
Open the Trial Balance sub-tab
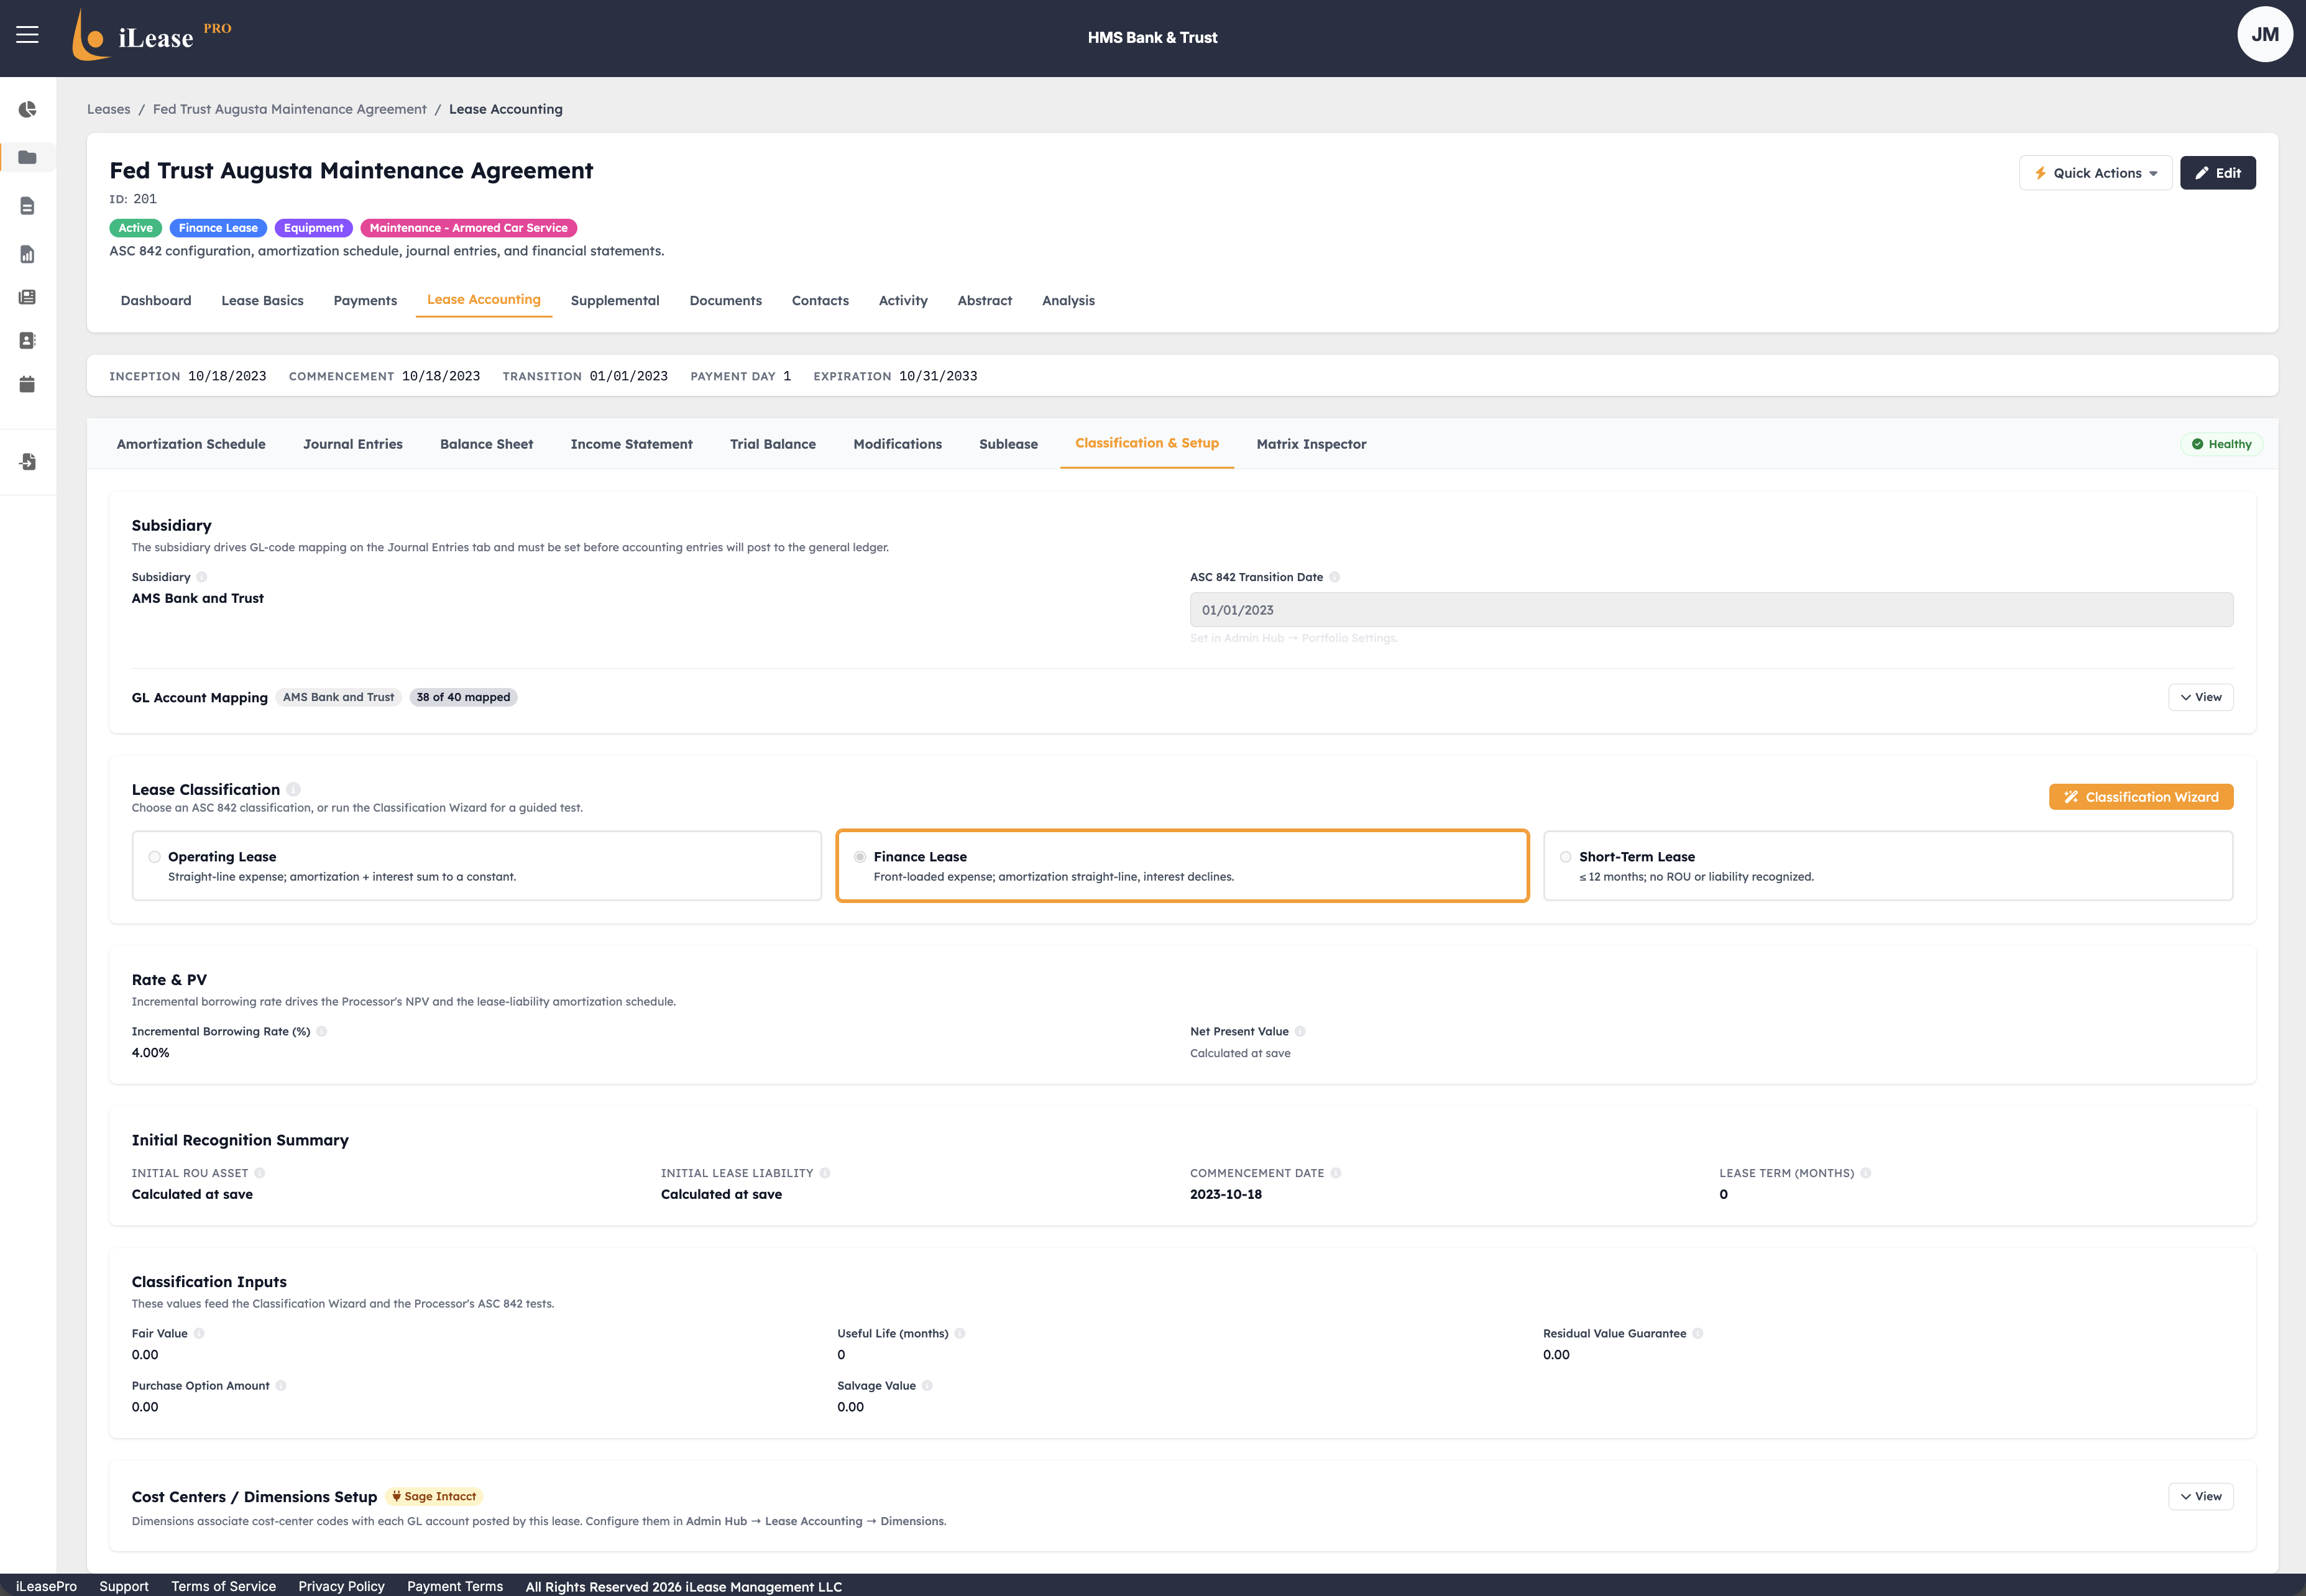pyautogui.click(x=773, y=444)
